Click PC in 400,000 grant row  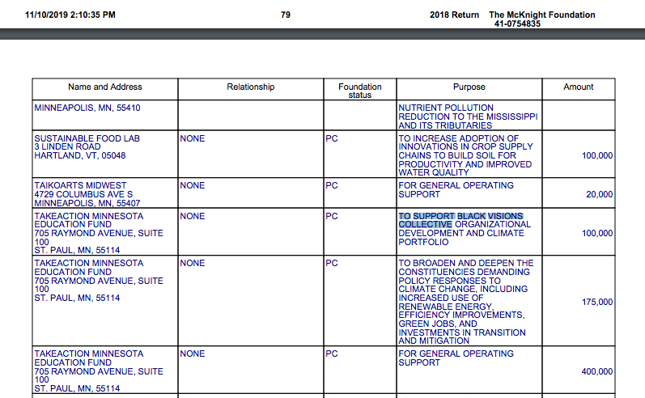[x=332, y=354]
